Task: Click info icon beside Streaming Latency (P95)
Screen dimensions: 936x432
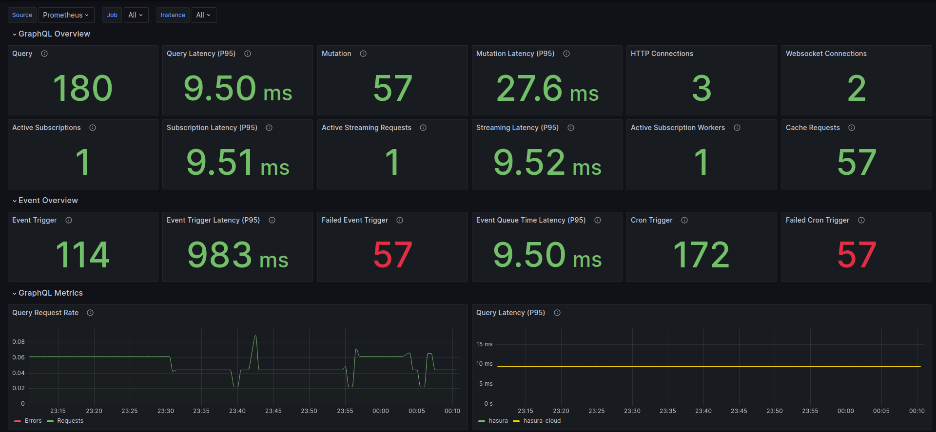Action: point(571,128)
